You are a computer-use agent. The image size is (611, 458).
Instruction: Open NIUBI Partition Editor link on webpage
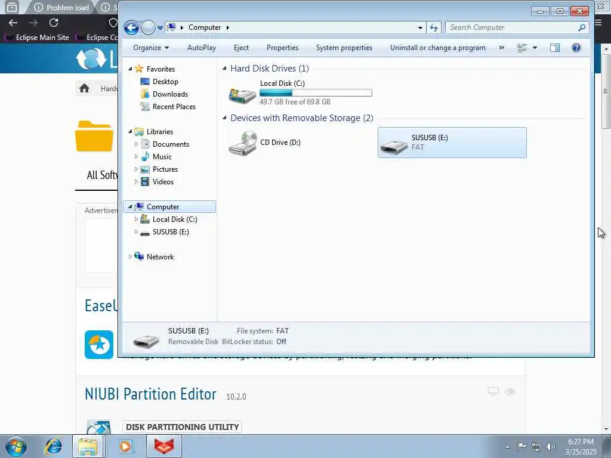click(x=150, y=394)
